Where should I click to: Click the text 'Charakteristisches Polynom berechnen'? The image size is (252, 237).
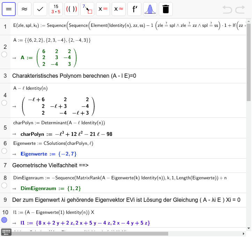coord(61,76)
